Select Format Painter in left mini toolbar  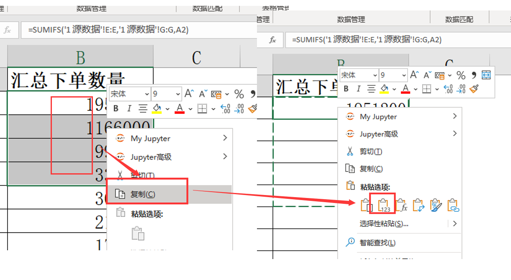tap(252, 109)
